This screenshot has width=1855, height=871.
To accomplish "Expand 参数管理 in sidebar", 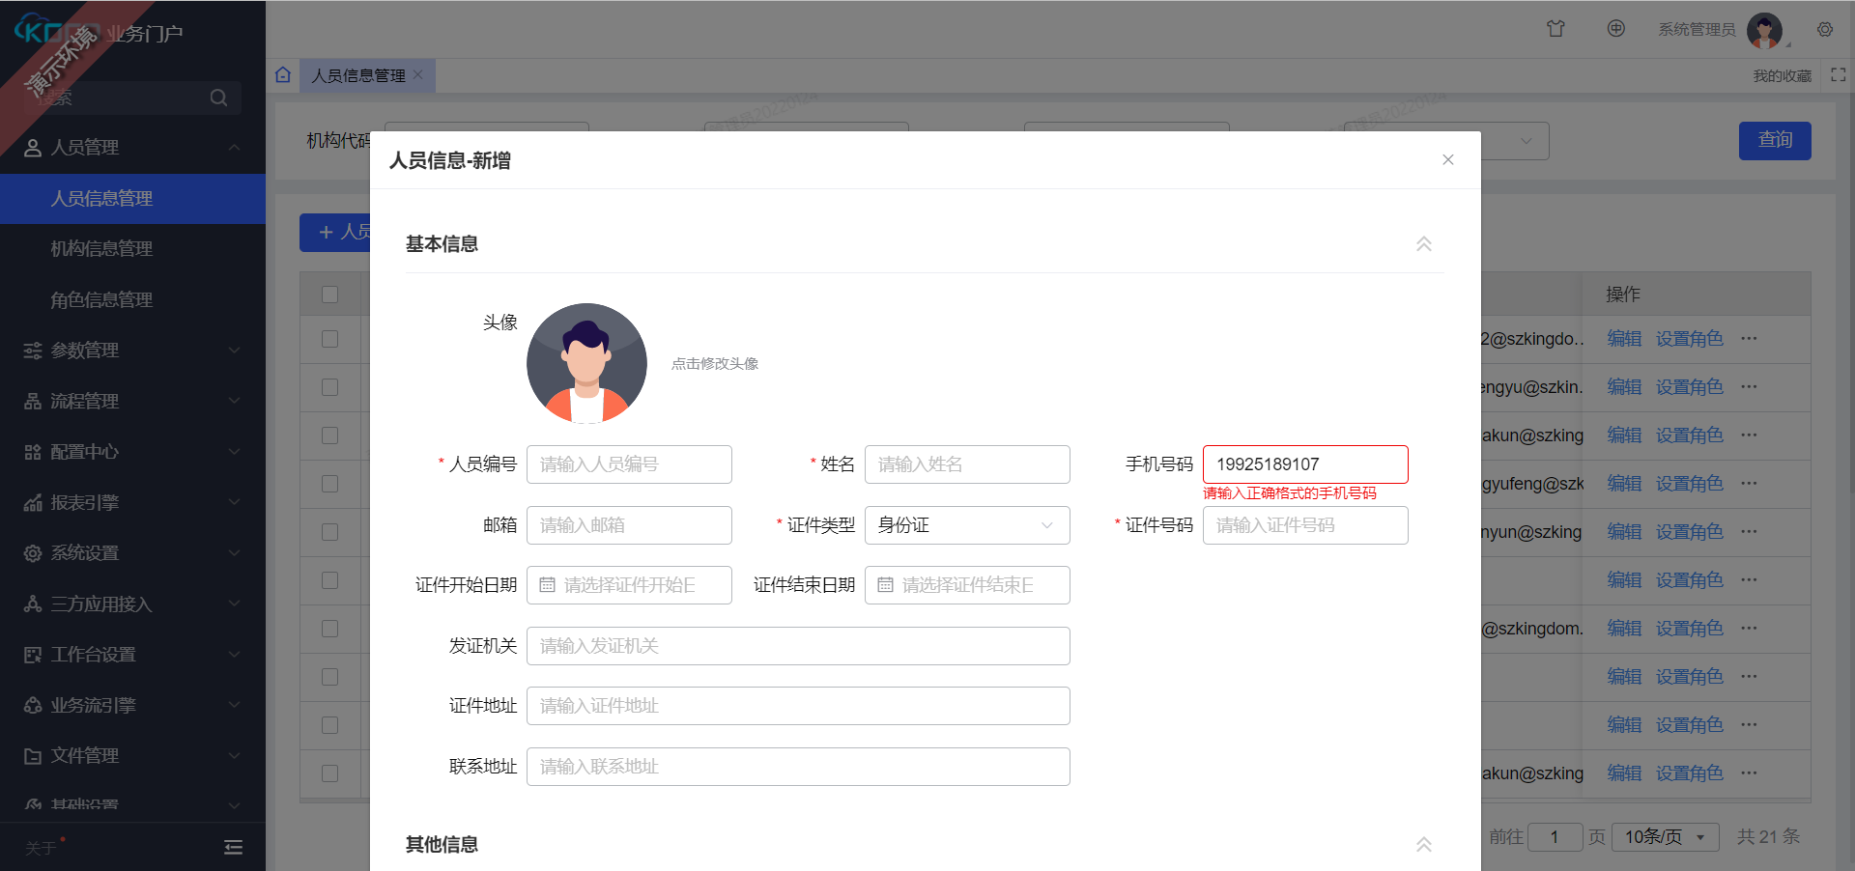I will click(132, 350).
